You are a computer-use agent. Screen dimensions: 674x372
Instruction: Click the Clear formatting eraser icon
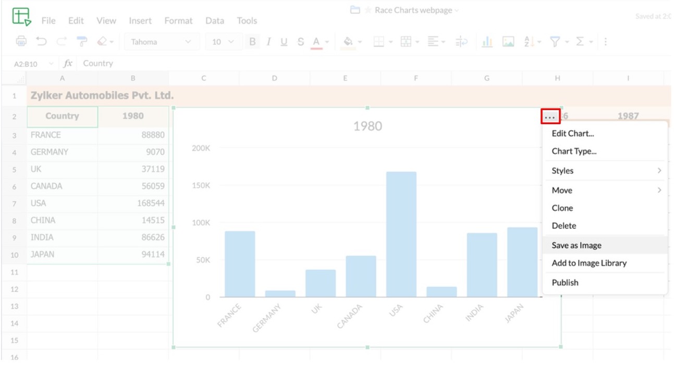(x=101, y=42)
